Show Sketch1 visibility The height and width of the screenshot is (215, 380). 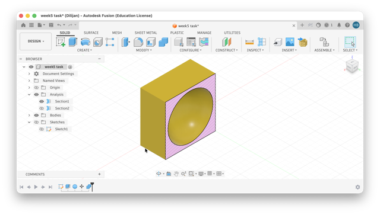(42, 129)
